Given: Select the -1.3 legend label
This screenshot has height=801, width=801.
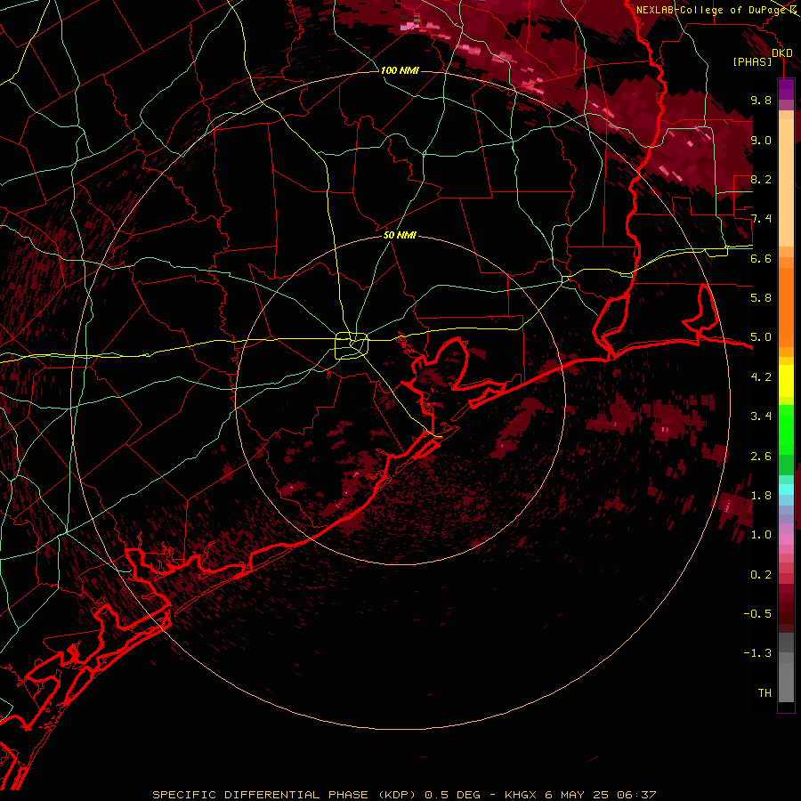Looking at the screenshot, I should pos(757,653).
